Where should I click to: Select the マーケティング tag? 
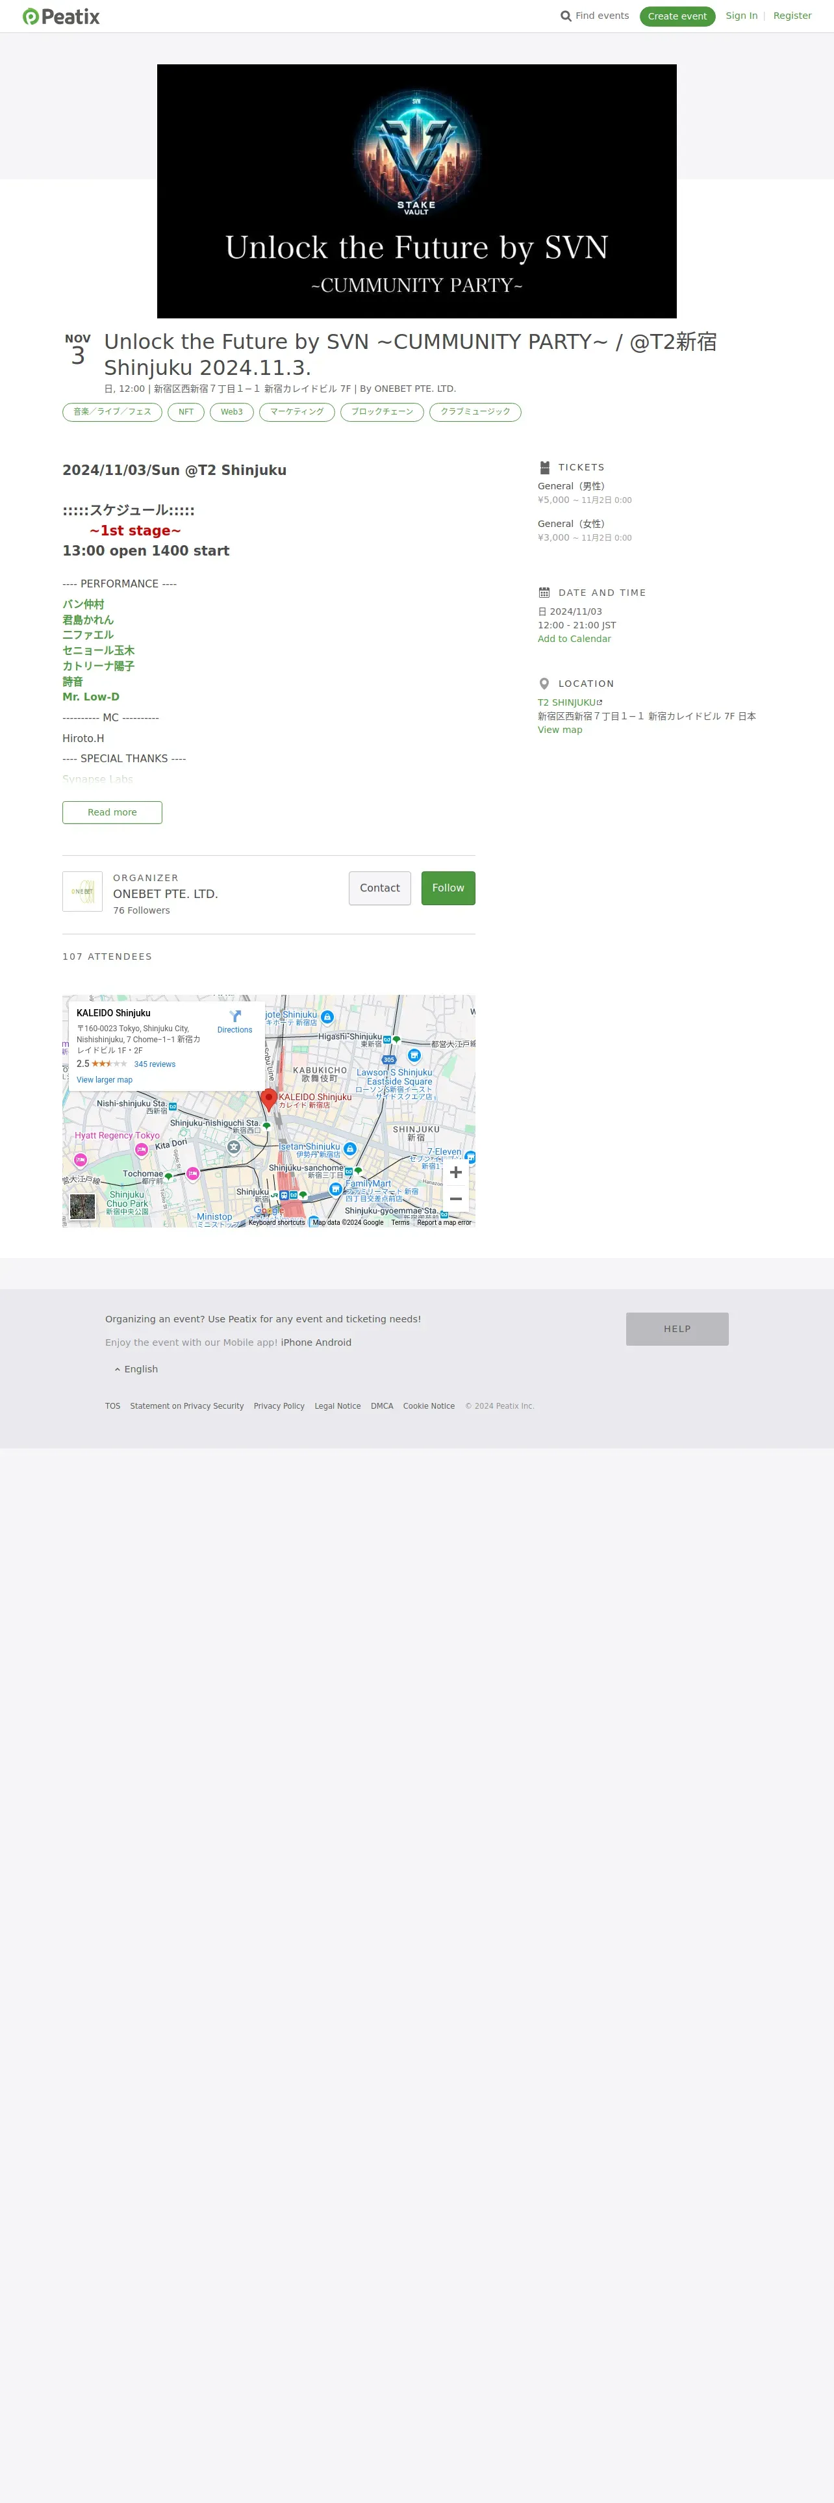297,412
